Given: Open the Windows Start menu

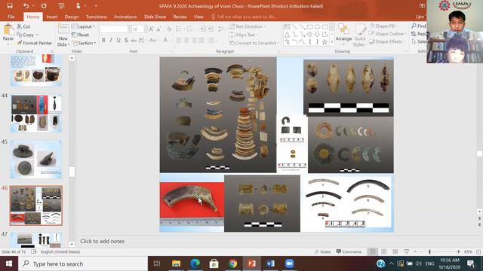Looking at the screenshot, I should tap(9, 263).
